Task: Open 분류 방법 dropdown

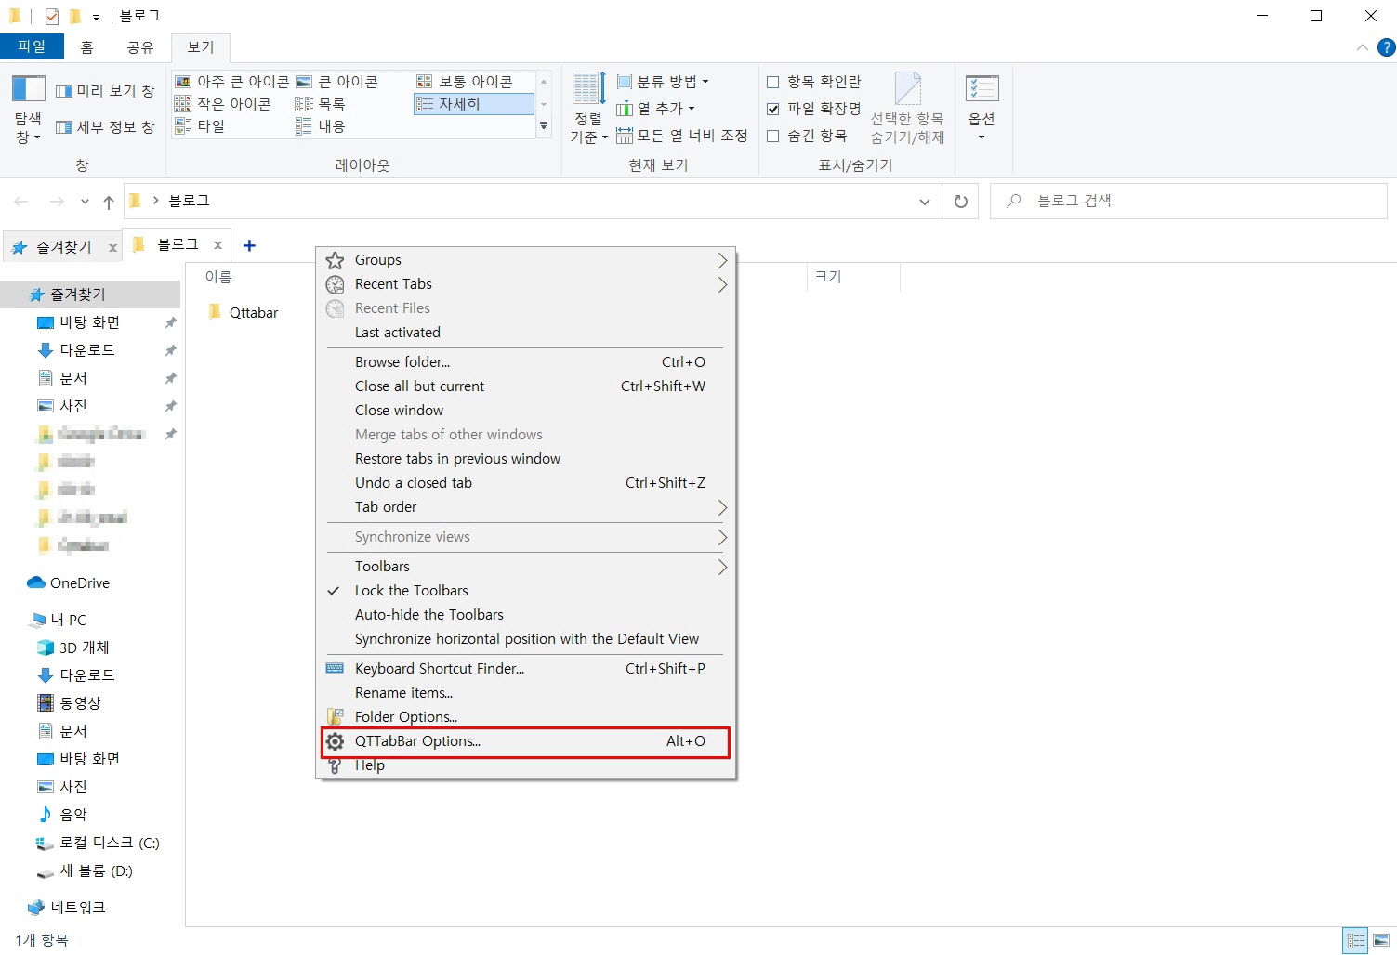Action: click(x=664, y=82)
